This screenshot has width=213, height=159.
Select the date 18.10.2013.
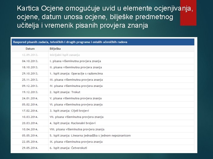(30, 67)
